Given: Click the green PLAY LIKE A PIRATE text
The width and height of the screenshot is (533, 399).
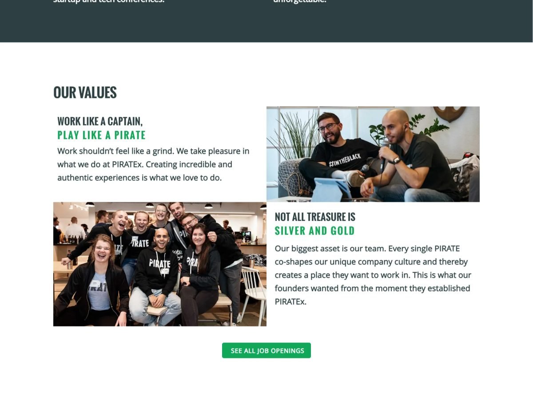Looking at the screenshot, I should (101, 135).
